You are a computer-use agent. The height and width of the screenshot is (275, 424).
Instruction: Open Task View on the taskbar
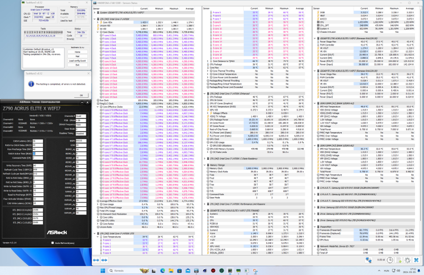(x=154, y=271)
